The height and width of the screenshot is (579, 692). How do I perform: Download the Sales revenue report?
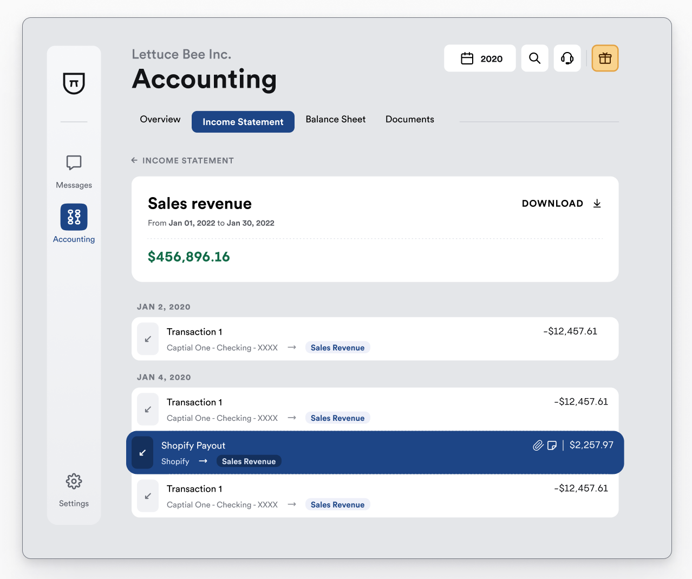(561, 203)
